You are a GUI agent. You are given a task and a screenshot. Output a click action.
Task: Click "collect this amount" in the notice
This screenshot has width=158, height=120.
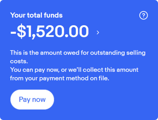pyautogui.click(x=111, y=70)
